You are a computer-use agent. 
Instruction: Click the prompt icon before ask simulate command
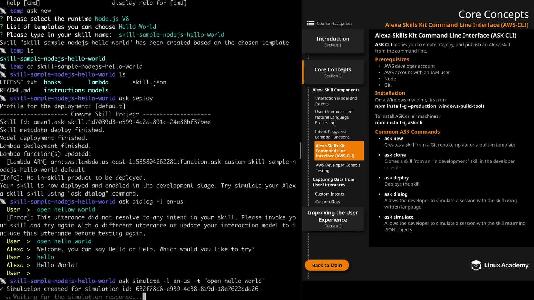(x=3, y=281)
